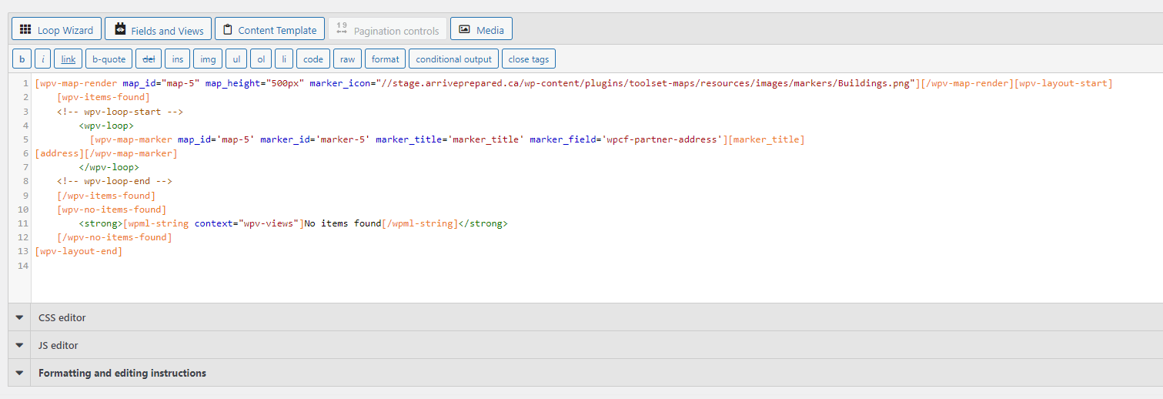Click the CSS editor triangle arrow
Viewport: 1163px width, 399px height.
point(19,317)
